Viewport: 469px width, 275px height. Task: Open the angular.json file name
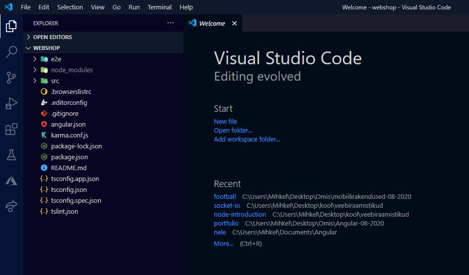coord(68,124)
